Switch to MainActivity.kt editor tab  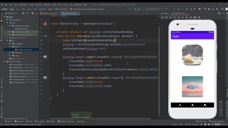click(x=70, y=13)
